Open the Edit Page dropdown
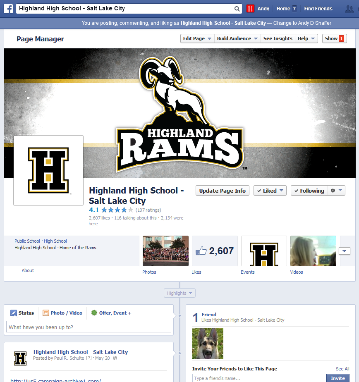 197,38
